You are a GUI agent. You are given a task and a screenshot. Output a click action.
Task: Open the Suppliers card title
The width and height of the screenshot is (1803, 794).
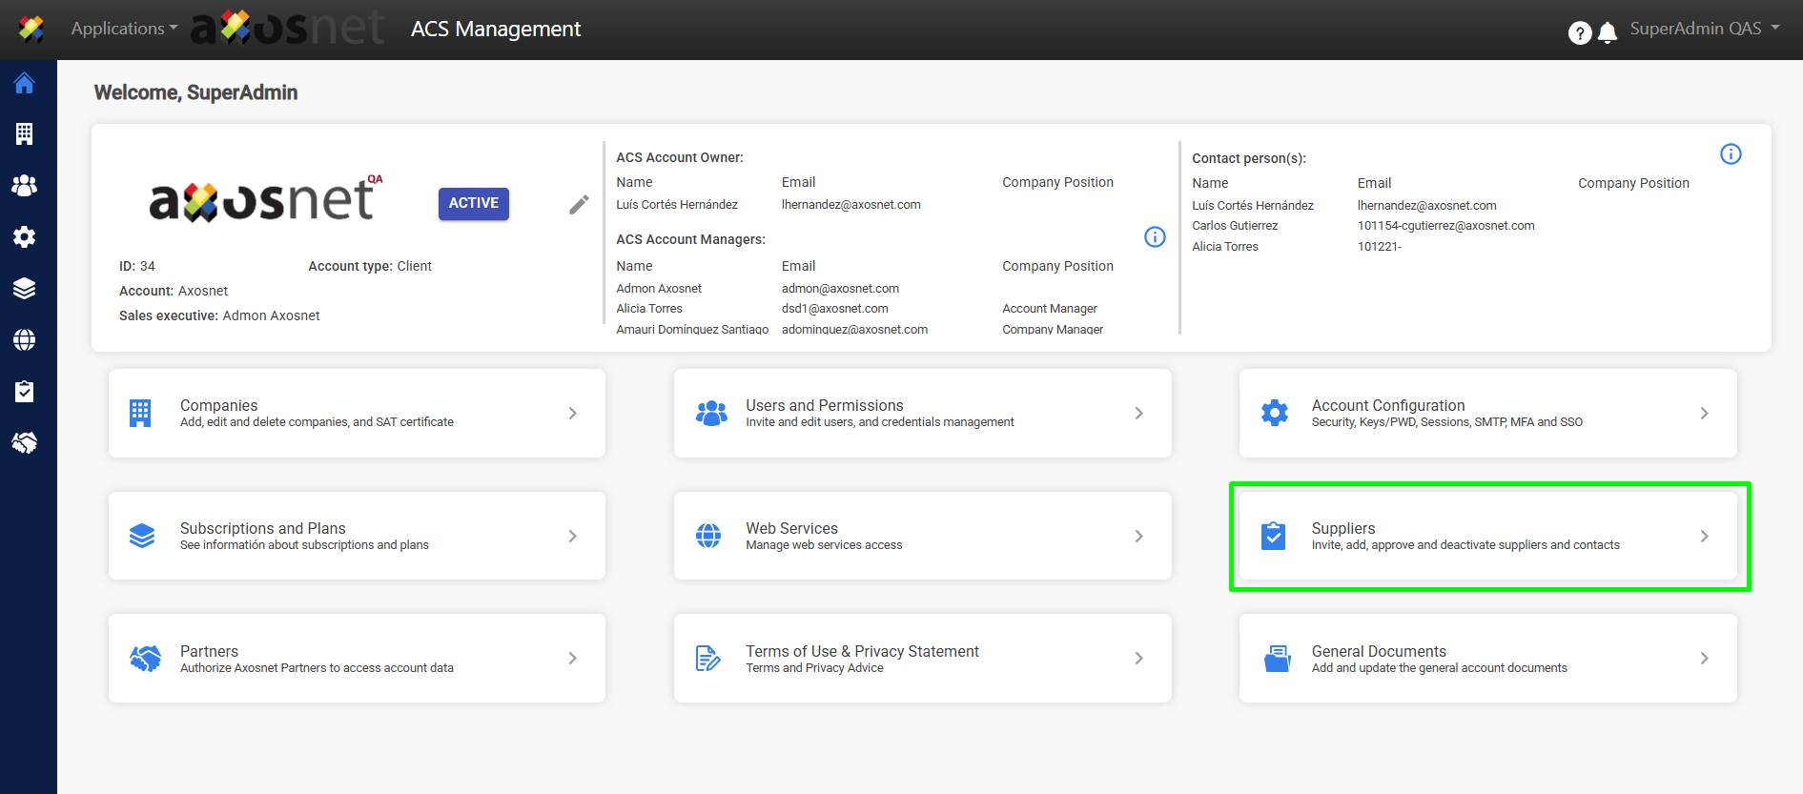tap(1342, 528)
